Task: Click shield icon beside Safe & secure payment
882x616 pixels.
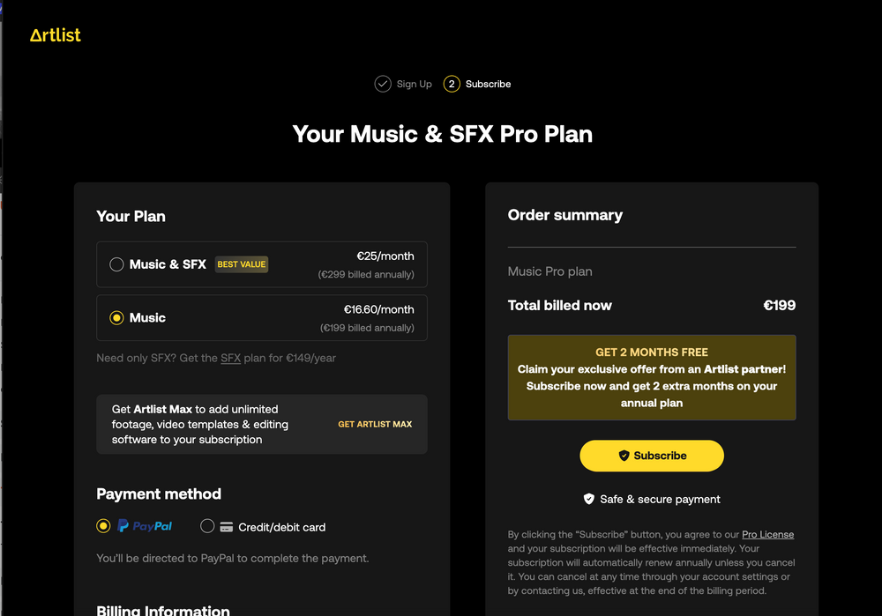Action: tap(589, 499)
